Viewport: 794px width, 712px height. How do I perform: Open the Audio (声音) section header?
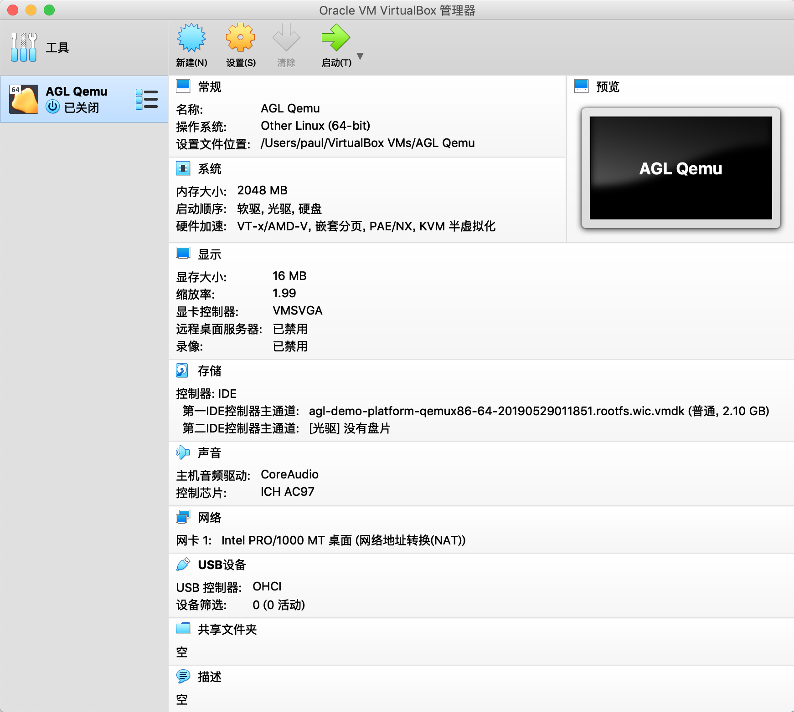tap(209, 453)
